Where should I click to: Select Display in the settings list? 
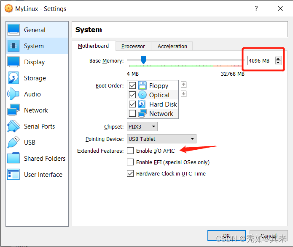coord(37,62)
